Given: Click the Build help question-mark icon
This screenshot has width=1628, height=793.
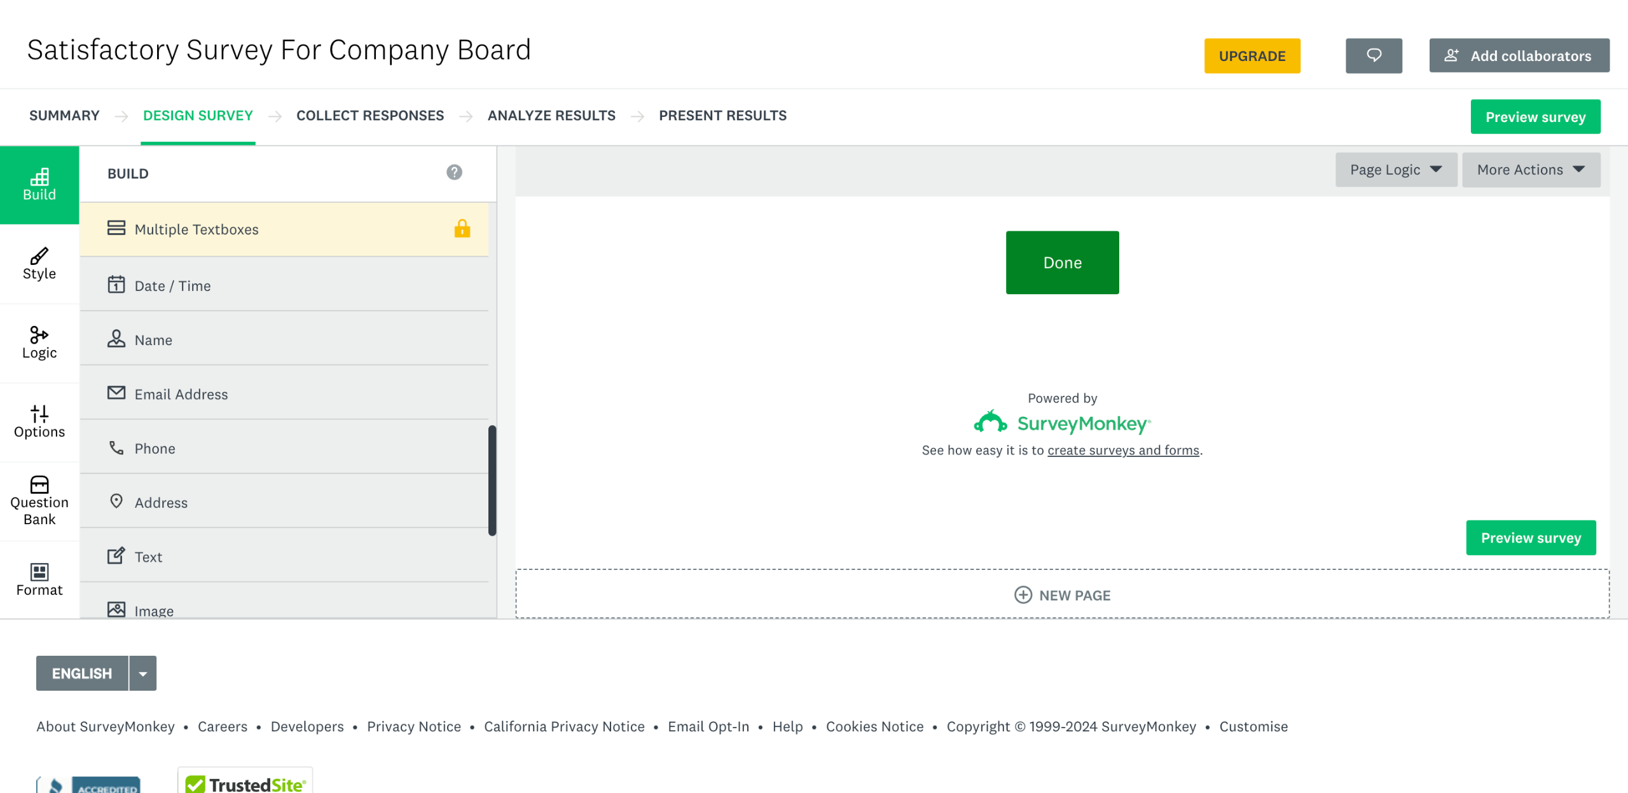Looking at the screenshot, I should click(x=454, y=172).
